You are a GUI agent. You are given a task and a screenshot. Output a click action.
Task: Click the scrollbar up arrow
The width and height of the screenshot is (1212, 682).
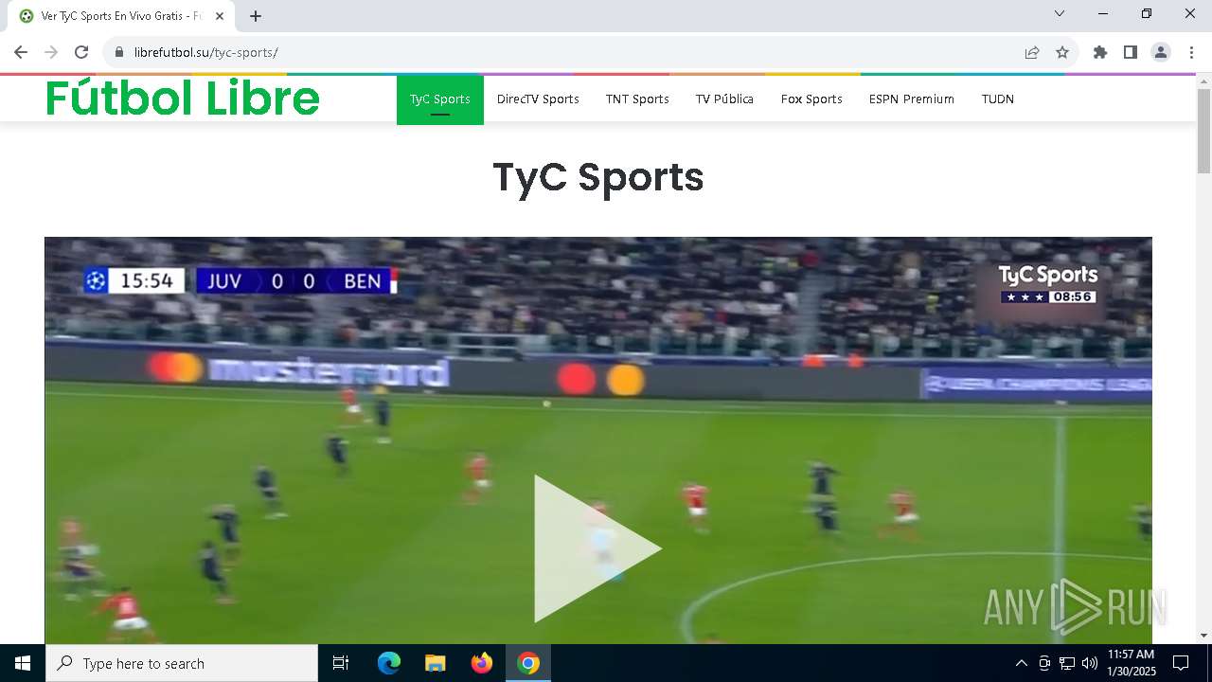coord(1203,81)
